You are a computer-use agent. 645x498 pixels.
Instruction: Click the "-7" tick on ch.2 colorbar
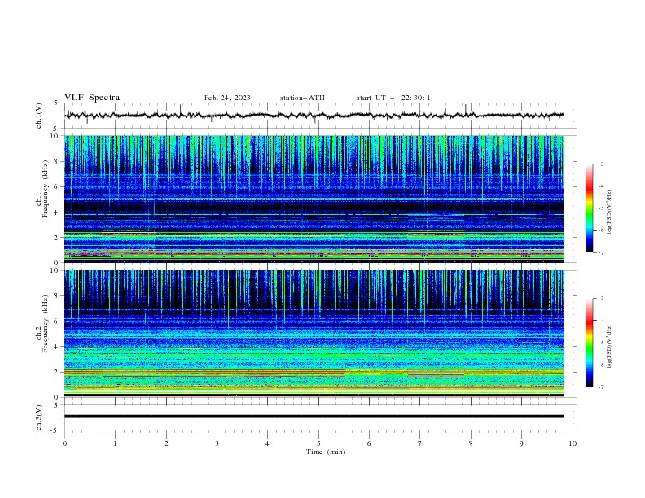coord(600,387)
